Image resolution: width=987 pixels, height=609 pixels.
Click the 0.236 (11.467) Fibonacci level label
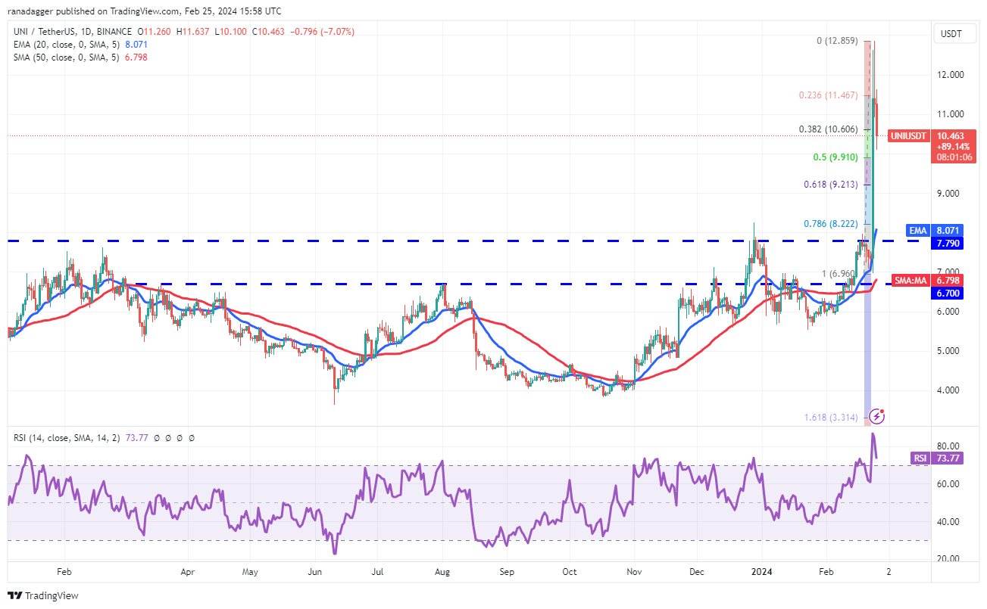[828, 95]
